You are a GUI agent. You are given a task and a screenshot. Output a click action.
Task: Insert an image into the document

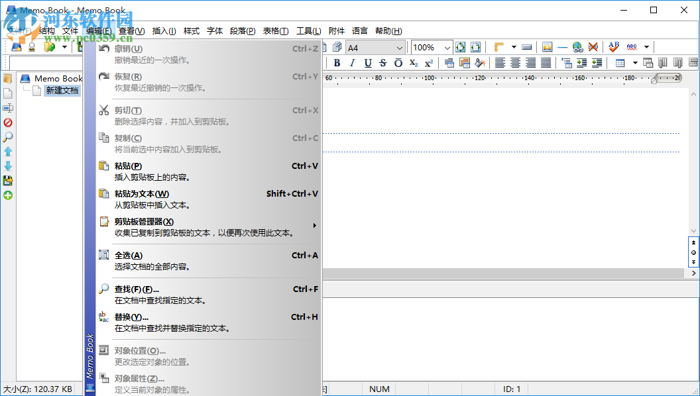tap(546, 47)
